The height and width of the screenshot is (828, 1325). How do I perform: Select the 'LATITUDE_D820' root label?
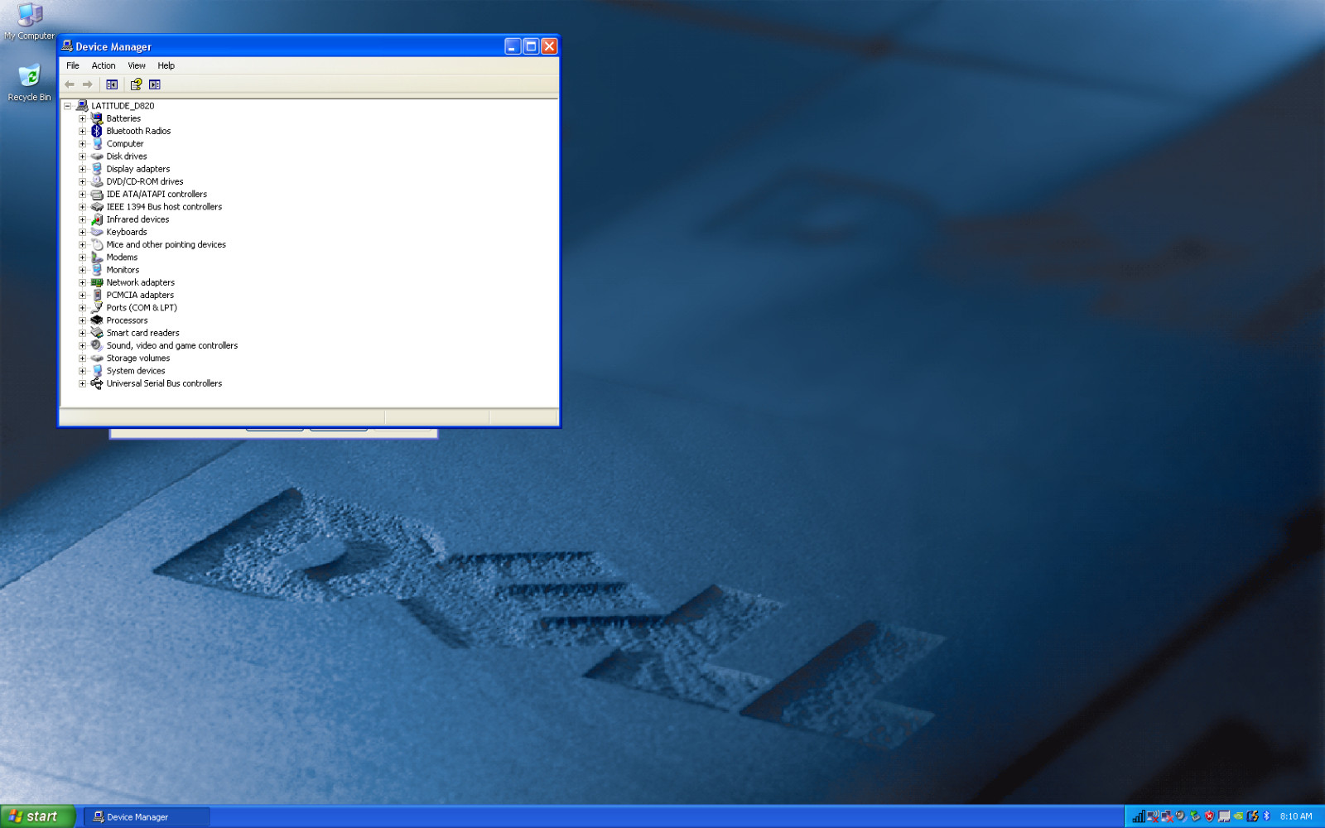click(x=123, y=106)
